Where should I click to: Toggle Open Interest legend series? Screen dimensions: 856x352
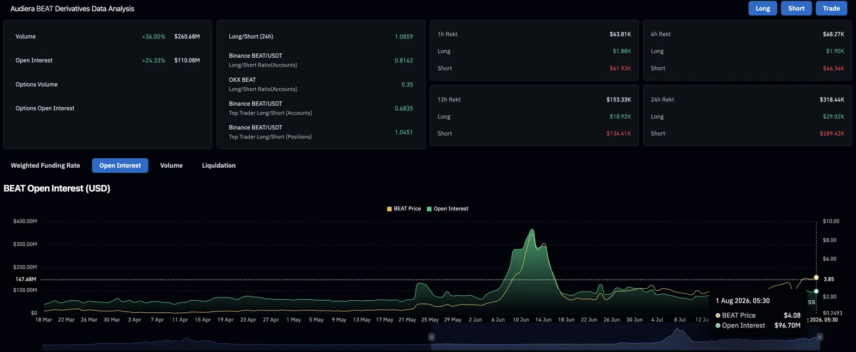click(x=448, y=209)
